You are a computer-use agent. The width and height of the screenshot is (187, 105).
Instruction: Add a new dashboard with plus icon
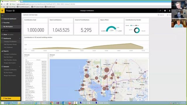point(20,38)
